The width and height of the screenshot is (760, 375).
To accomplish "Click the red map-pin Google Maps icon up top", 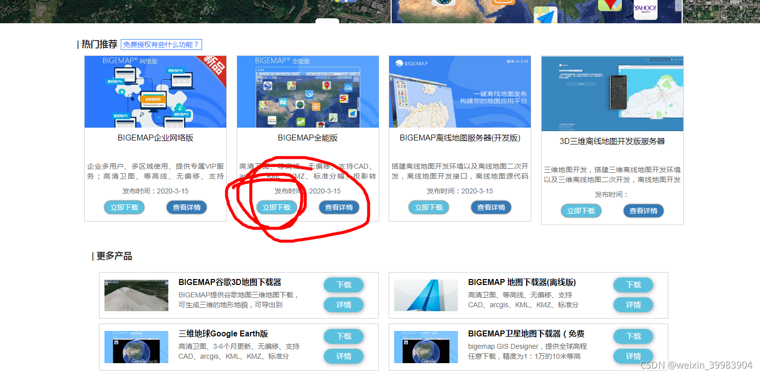I will (x=610, y=6).
